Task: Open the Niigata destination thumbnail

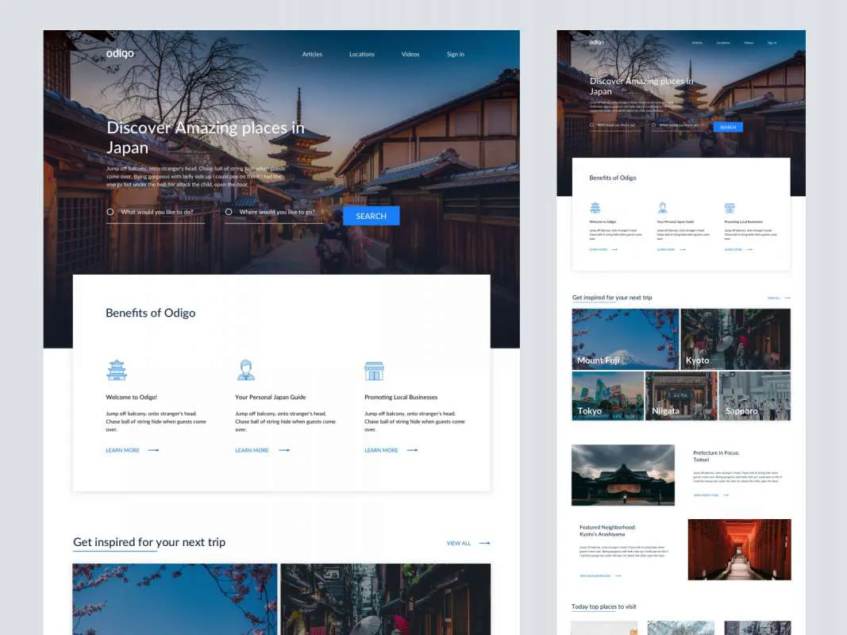Action: tap(681, 396)
